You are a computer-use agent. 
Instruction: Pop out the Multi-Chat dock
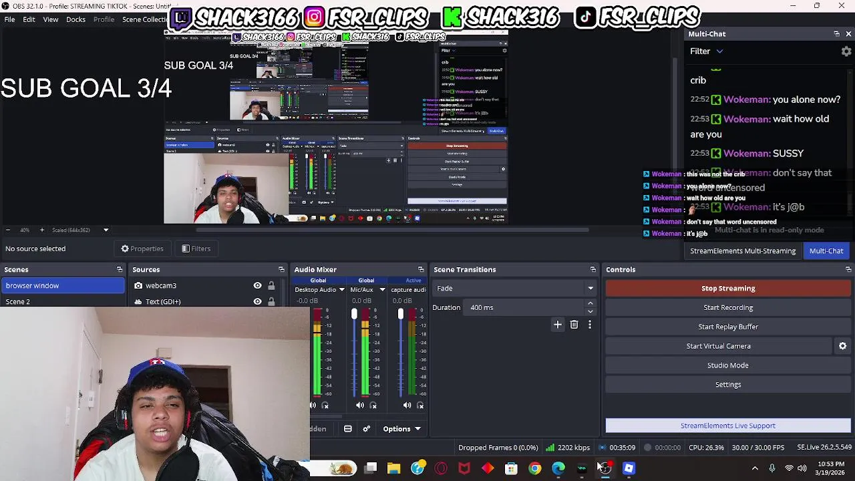point(836,34)
